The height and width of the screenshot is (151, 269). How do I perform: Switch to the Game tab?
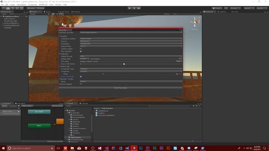[47, 12]
